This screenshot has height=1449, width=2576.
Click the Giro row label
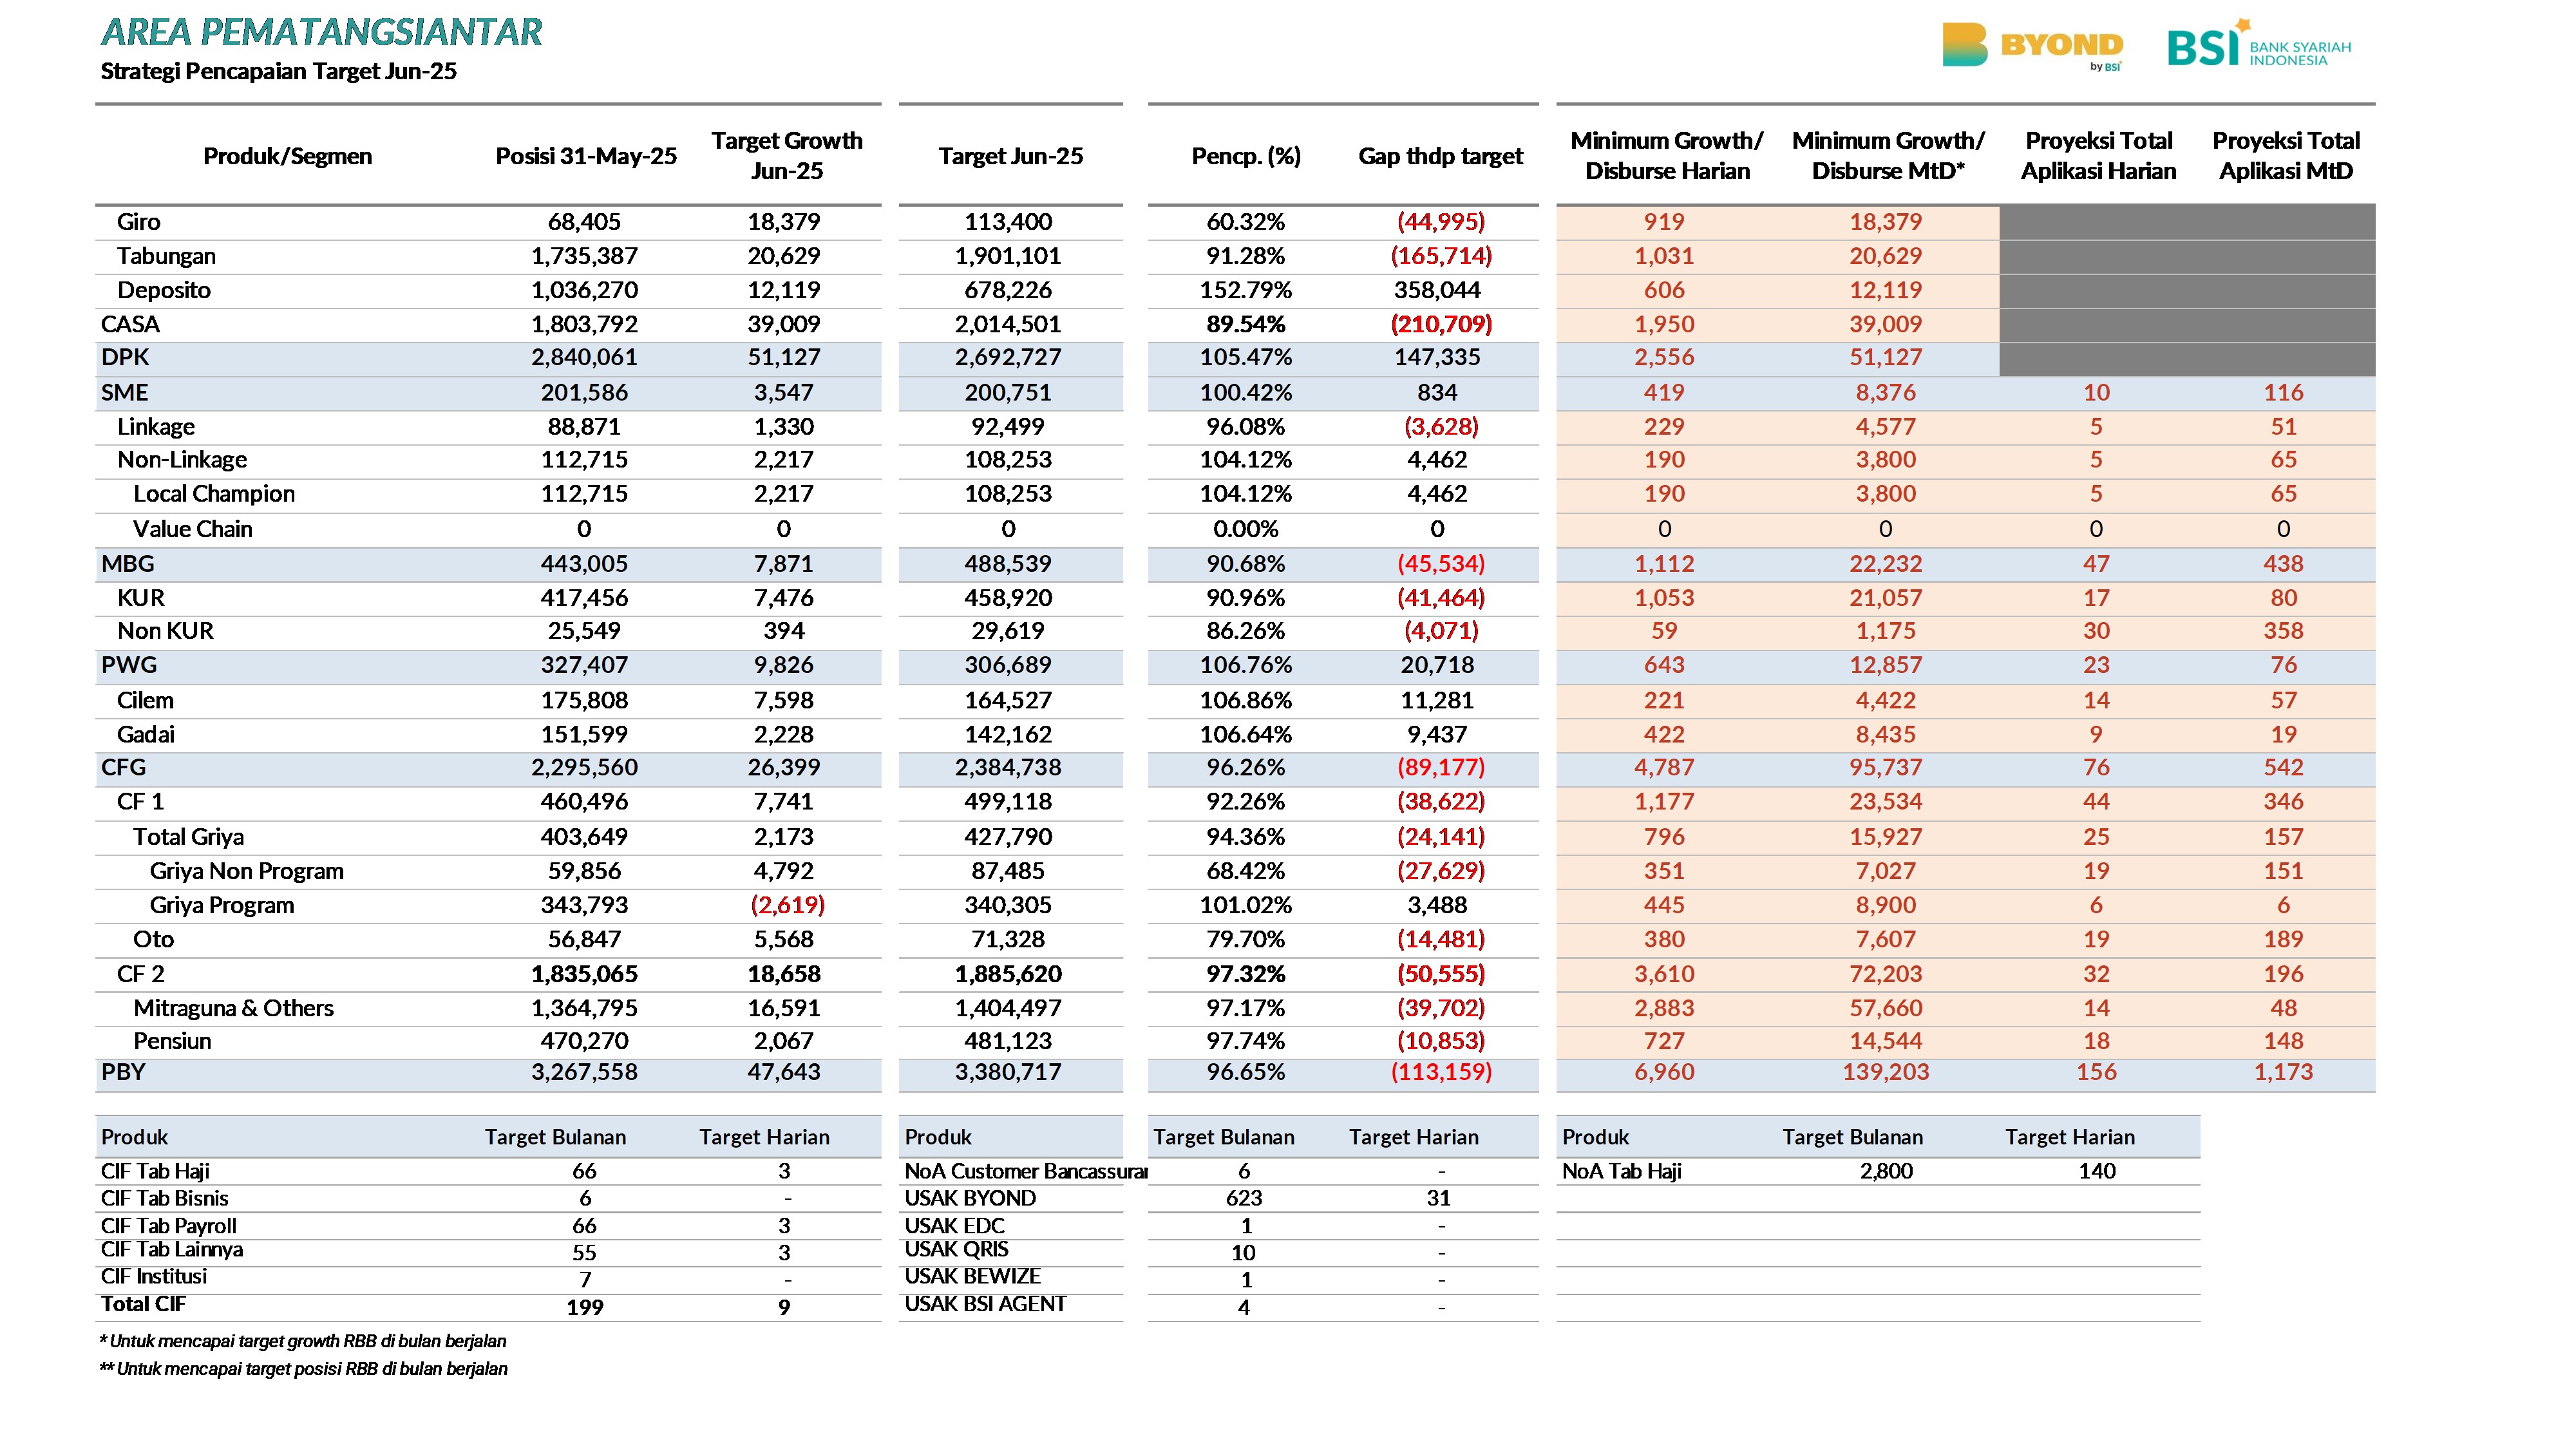(x=138, y=222)
